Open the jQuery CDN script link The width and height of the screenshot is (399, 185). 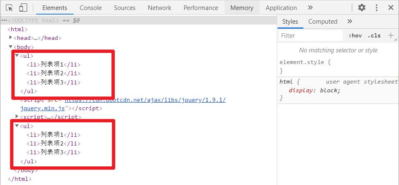click(145, 100)
